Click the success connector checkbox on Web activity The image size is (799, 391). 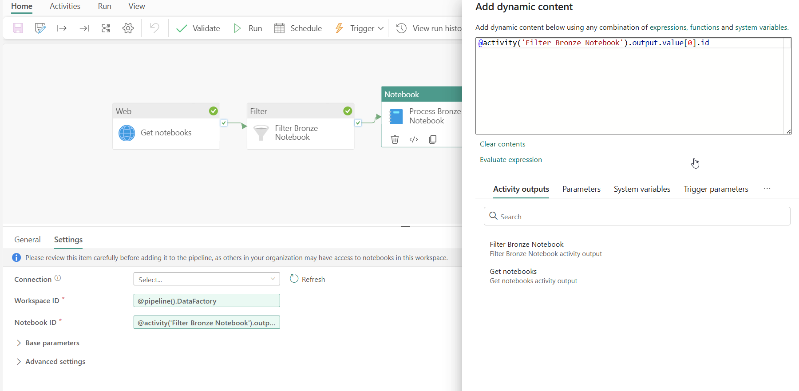[x=224, y=123]
